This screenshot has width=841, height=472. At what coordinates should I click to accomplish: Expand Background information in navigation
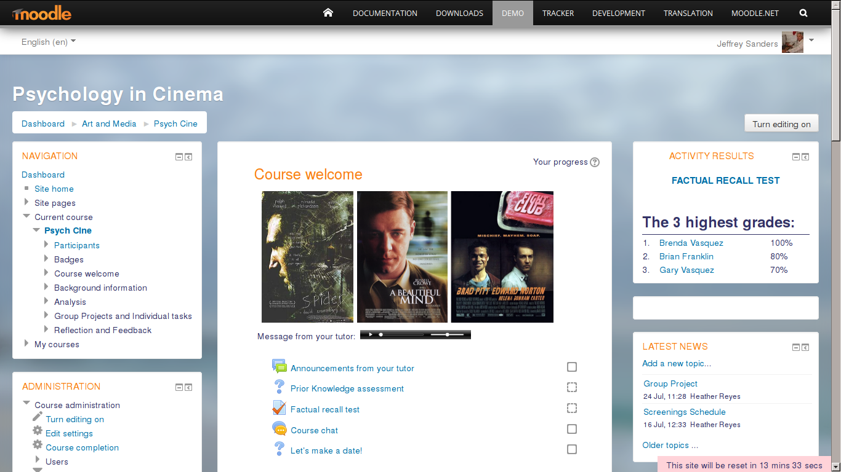click(46, 287)
